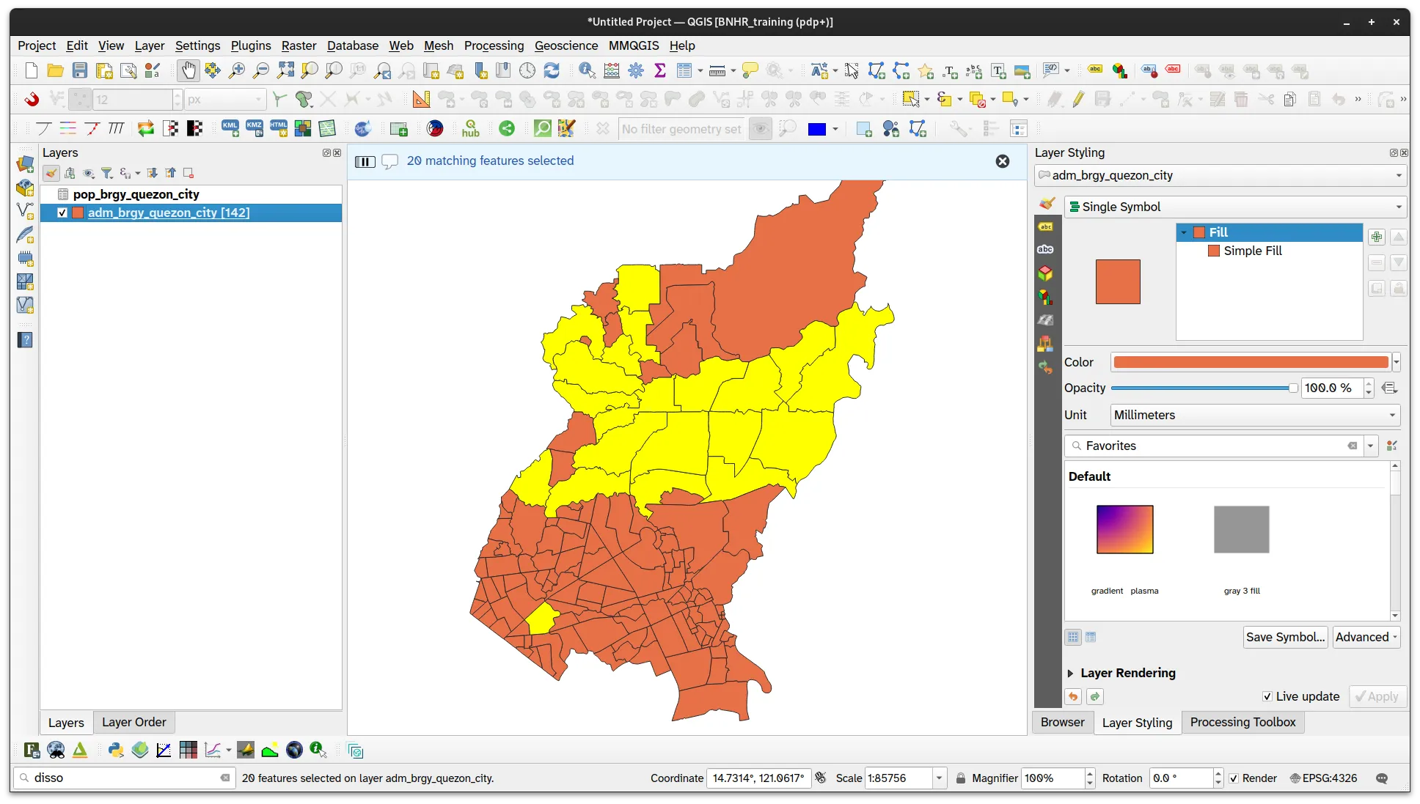
Task: Open the fill Color picker bar
Action: (1251, 361)
